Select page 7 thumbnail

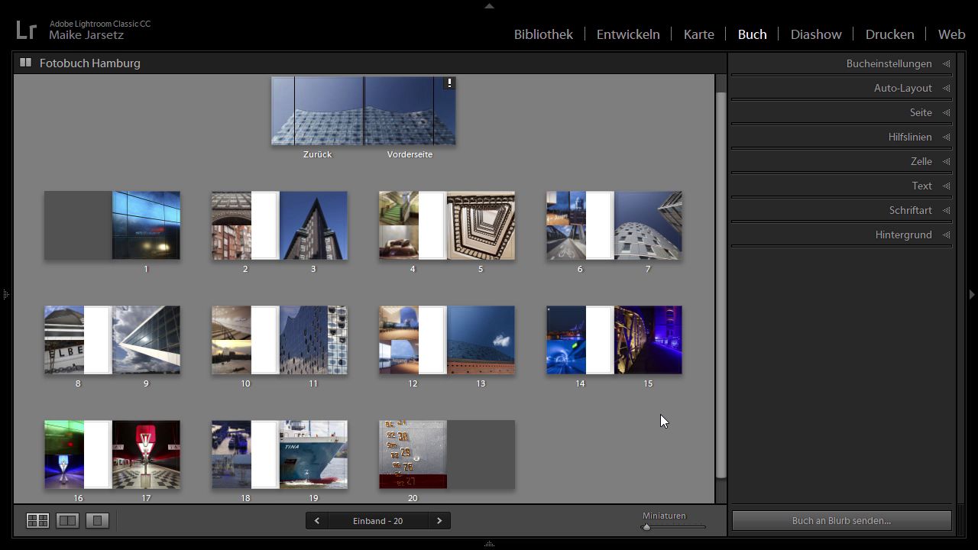tap(648, 225)
